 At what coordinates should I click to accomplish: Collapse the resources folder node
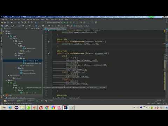(9, 76)
